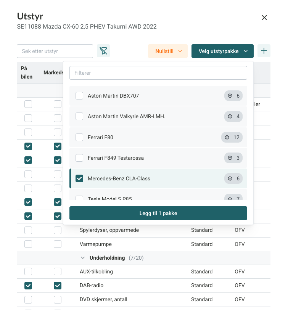Click the Legg til 1 pakke button
This screenshot has width=288, height=310.
coord(158,213)
